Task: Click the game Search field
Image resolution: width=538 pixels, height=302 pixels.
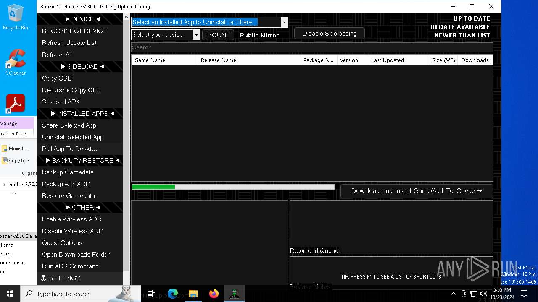Action: [x=312, y=47]
